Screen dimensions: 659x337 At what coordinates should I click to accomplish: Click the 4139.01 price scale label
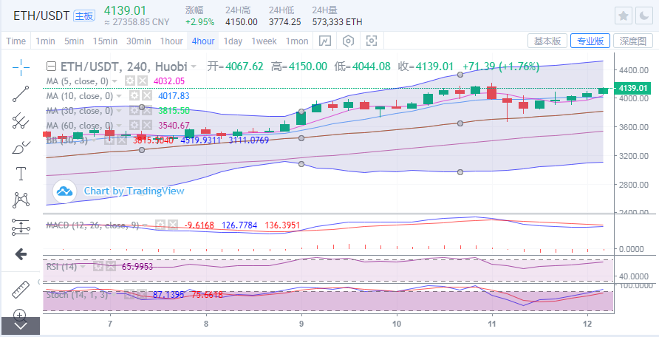[632, 88]
